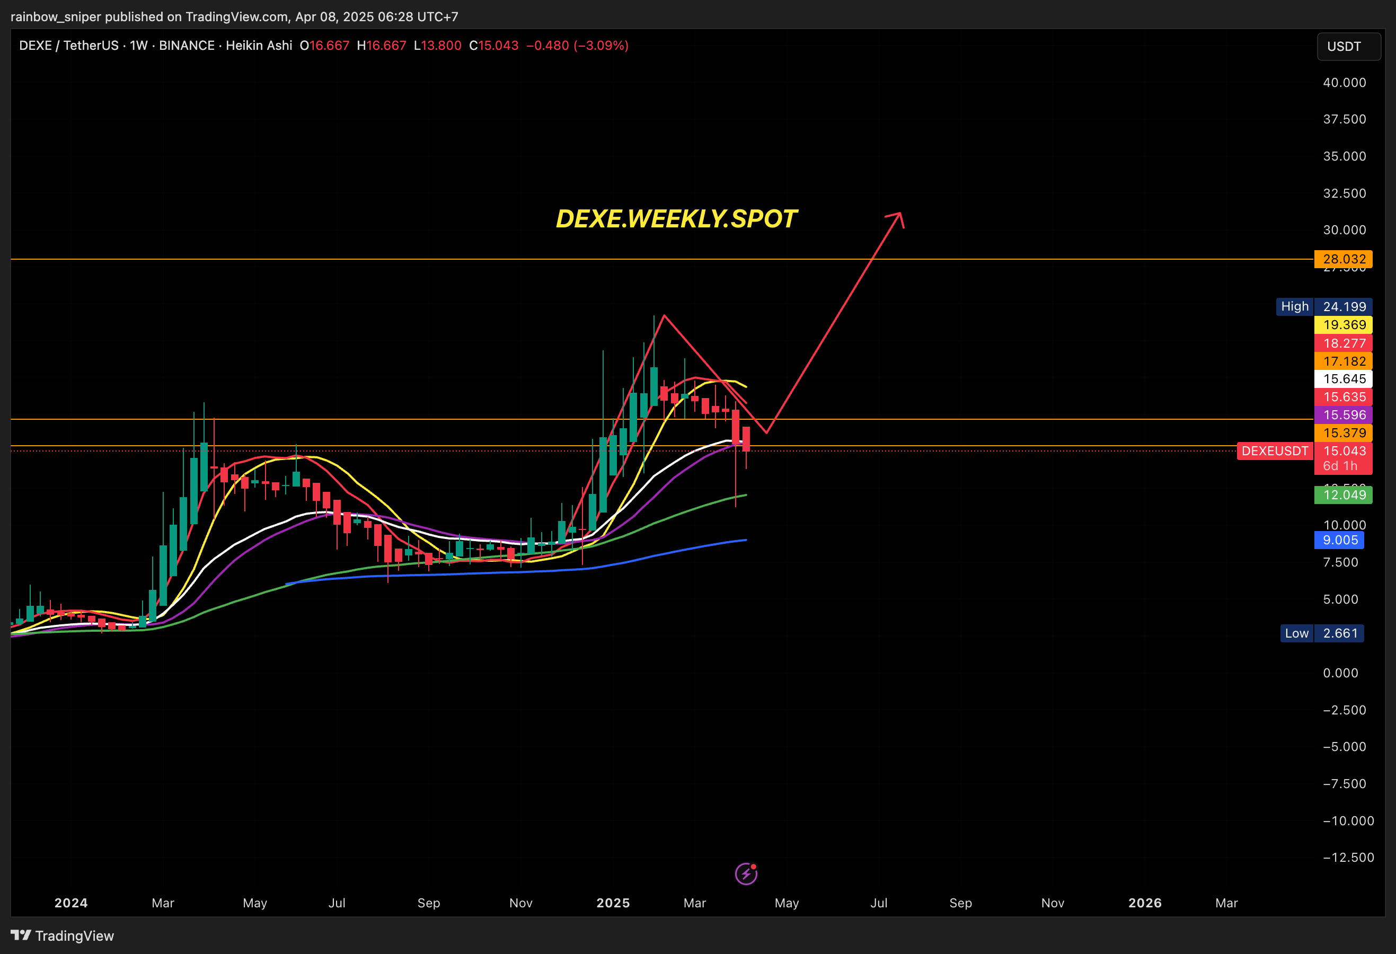1396x954 pixels.
Task: Click the purple lightning event icon
Action: click(x=746, y=873)
